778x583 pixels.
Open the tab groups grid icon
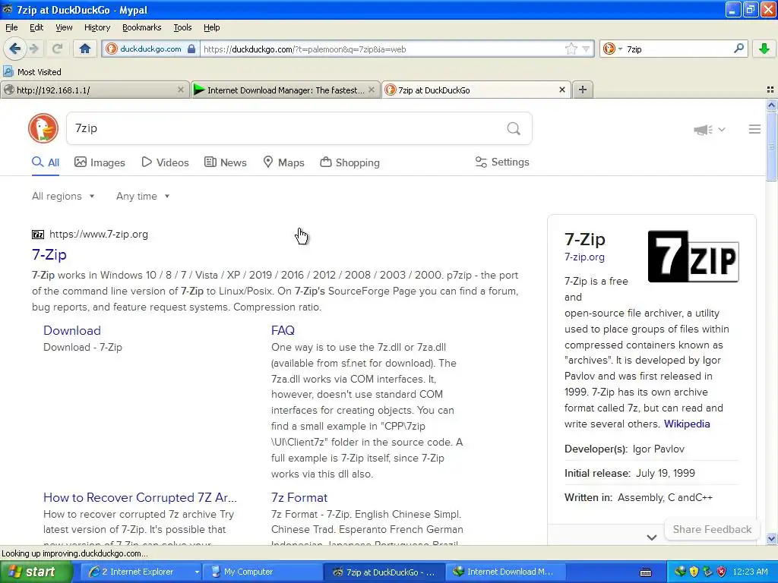click(770, 90)
